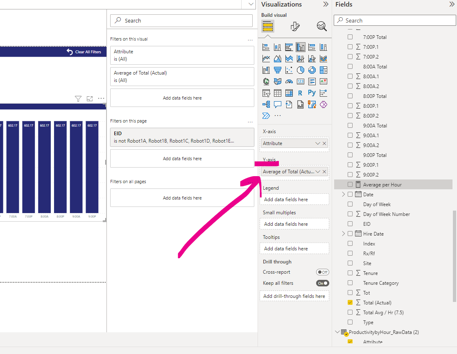
Task: Search in the Fields pane box
Action: (395, 20)
